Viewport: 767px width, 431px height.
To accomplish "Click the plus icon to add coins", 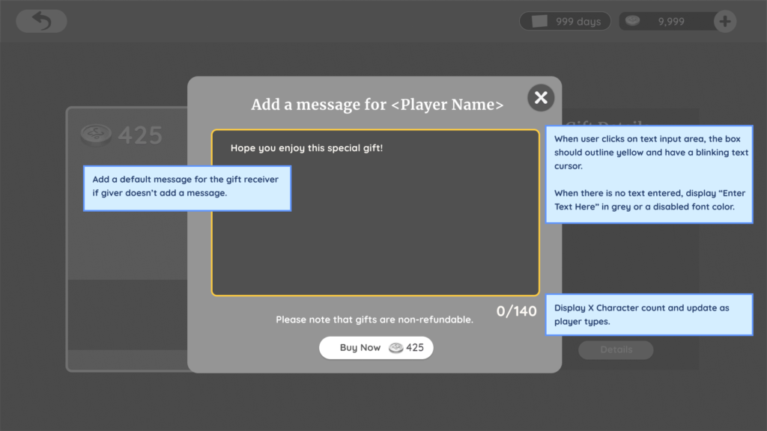I will point(724,22).
